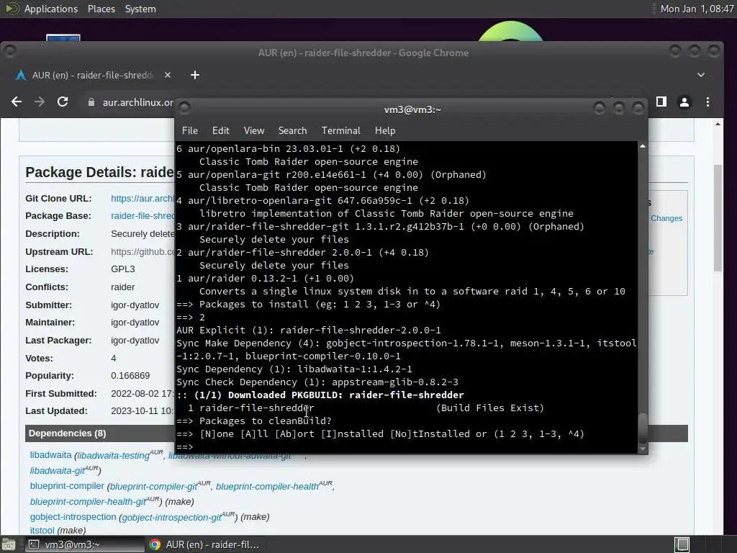Open the Chrome tab search chevron
737x553 pixels.
tap(701, 75)
